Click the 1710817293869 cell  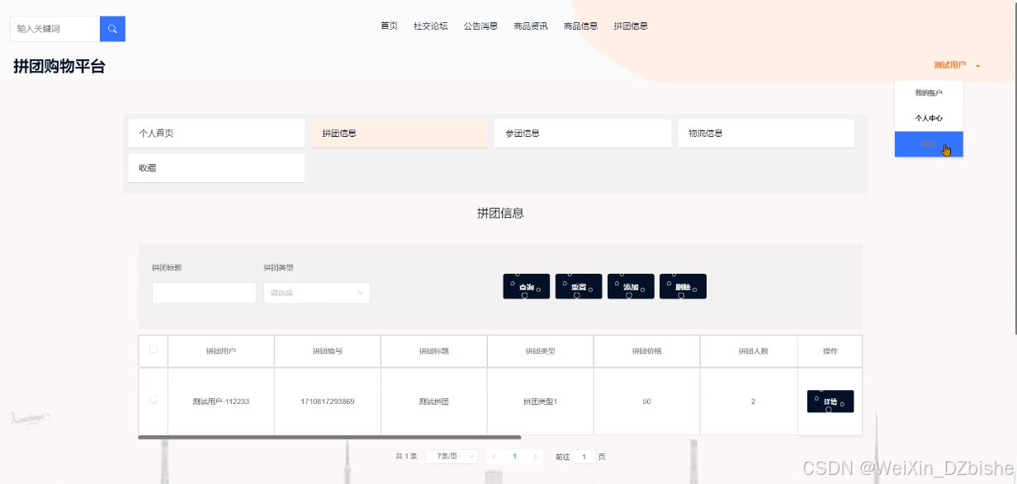point(328,402)
